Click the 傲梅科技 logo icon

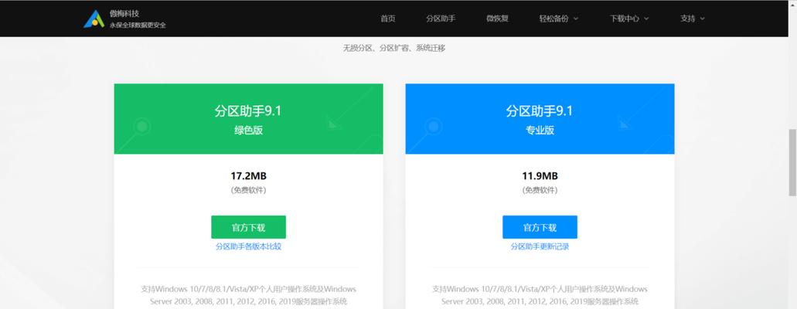[x=94, y=19]
